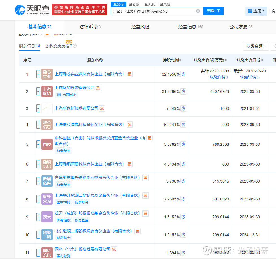Click equity structure icon for 上海新泰新技术有限公司
Image resolution: width=276 pixels, height=259 pixels.
tap(102, 108)
